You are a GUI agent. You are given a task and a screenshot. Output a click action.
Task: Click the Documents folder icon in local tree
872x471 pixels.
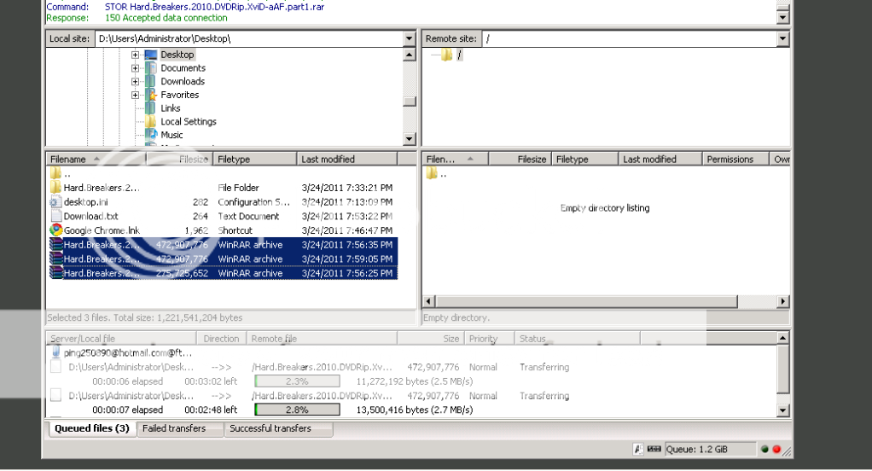(x=151, y=68)
